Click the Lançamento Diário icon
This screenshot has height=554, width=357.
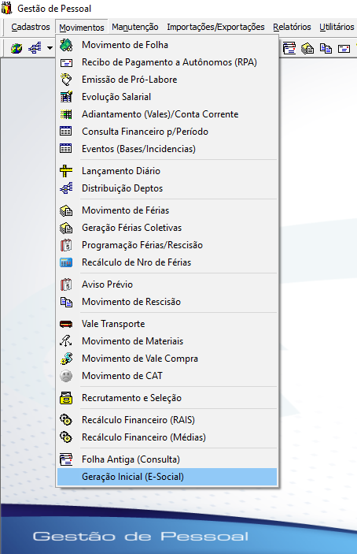point(66,171)
